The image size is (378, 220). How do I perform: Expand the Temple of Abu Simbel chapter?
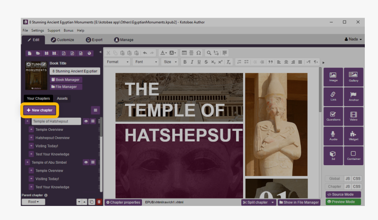point(27,162)
